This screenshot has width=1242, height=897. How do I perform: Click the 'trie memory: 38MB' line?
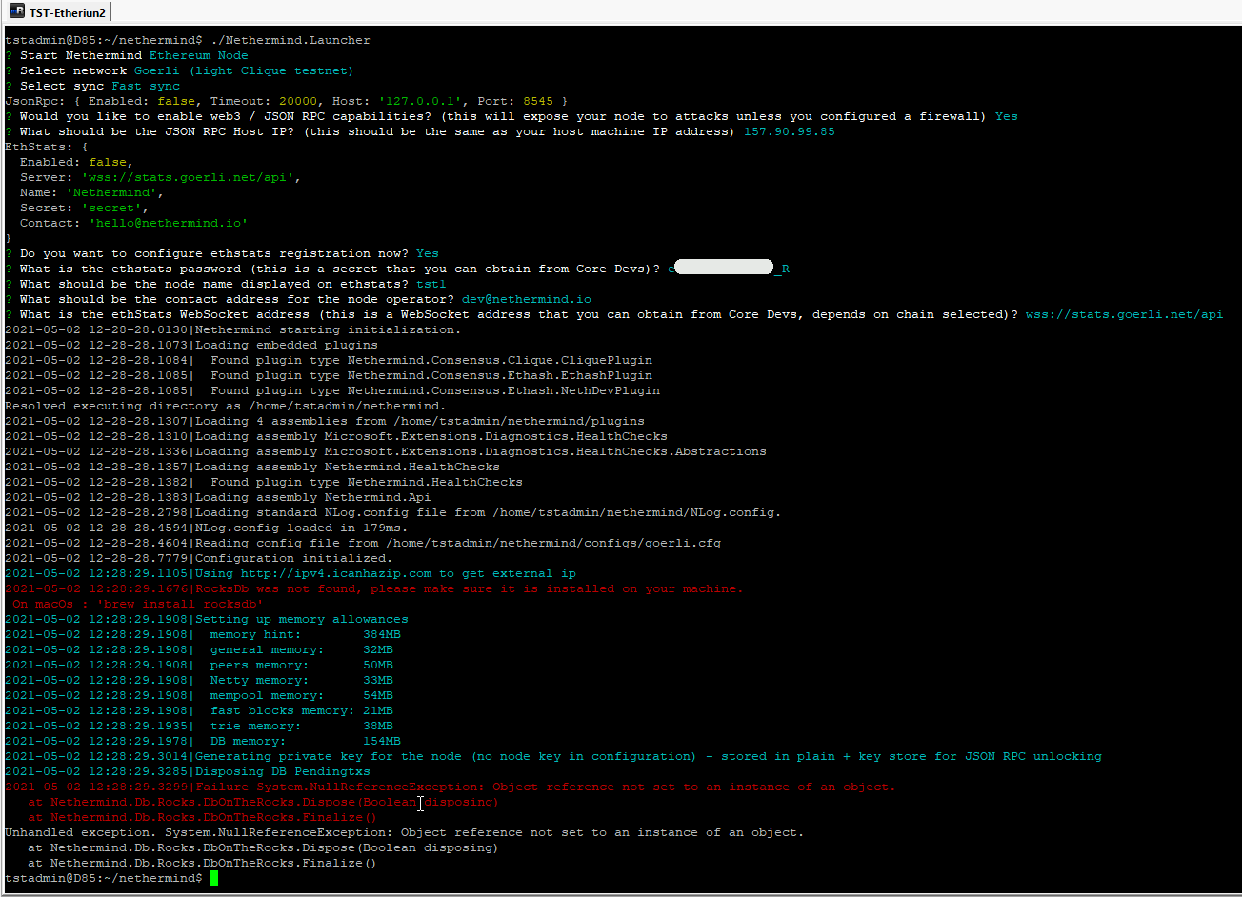[x=199, y=726]
